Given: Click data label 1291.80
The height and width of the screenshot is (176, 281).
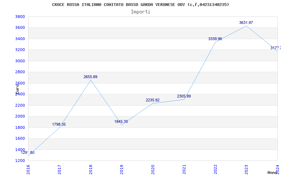Looking at the screenshot, I should (x=28, y=153).
